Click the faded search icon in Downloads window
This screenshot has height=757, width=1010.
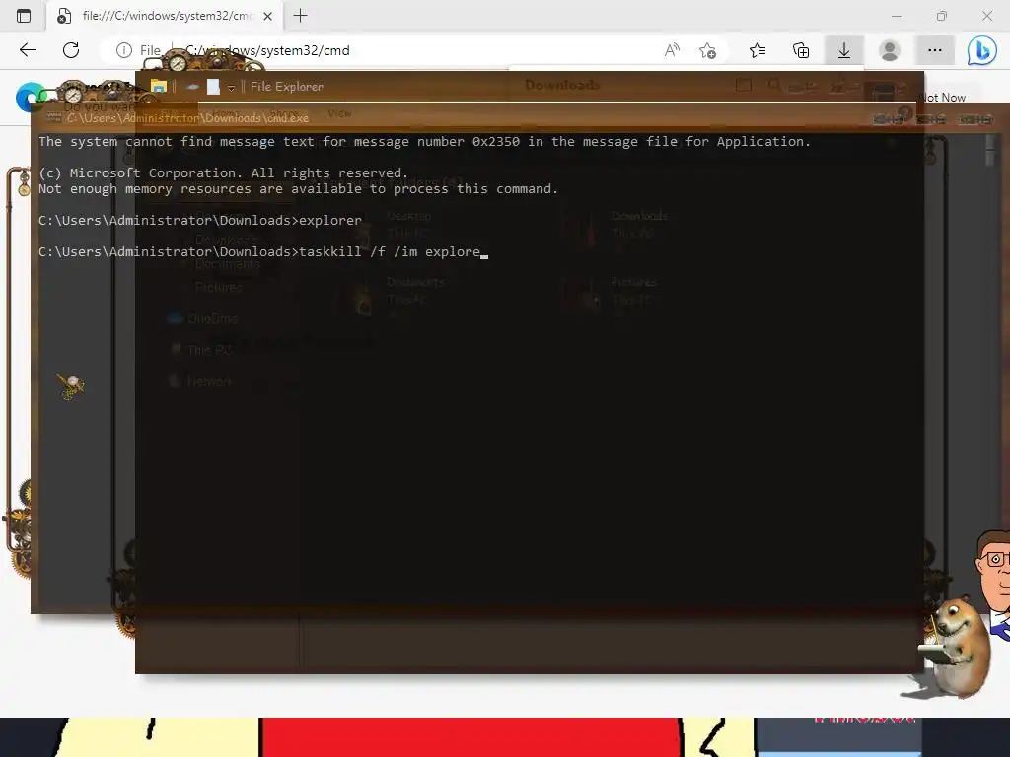point(774,85)
